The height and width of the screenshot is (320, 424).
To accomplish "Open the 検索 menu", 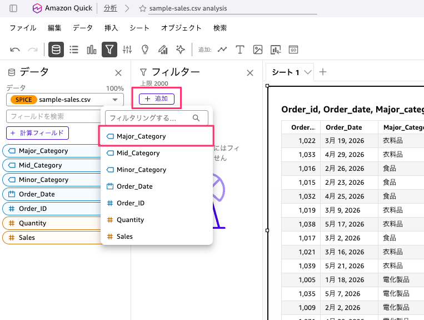I will click(220, 28).
